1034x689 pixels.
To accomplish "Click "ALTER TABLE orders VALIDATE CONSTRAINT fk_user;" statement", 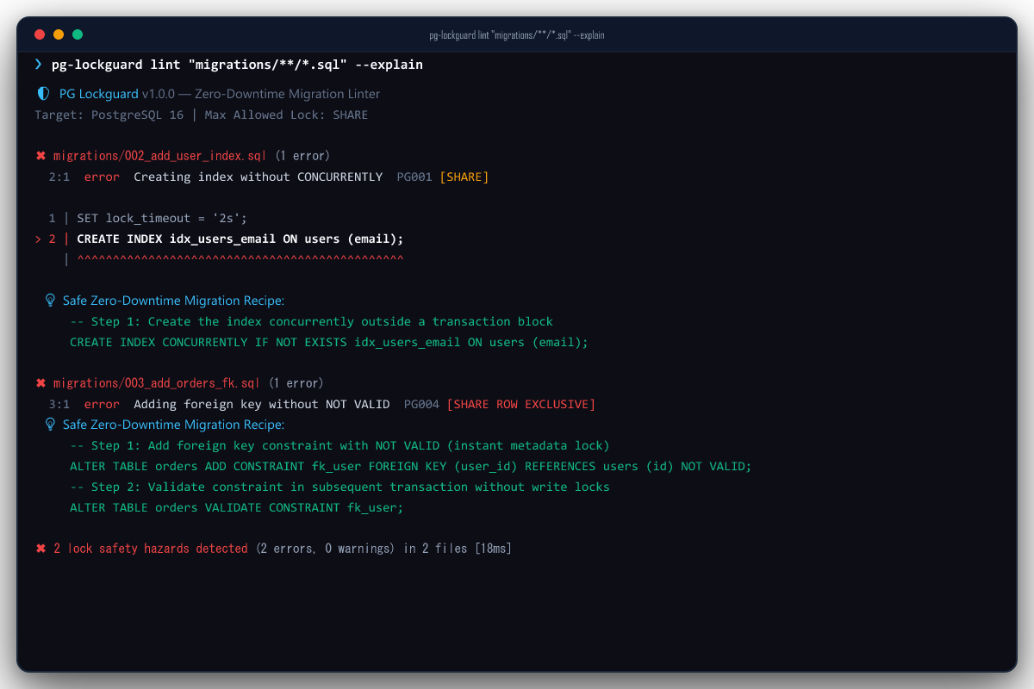I will click(237, 507).
